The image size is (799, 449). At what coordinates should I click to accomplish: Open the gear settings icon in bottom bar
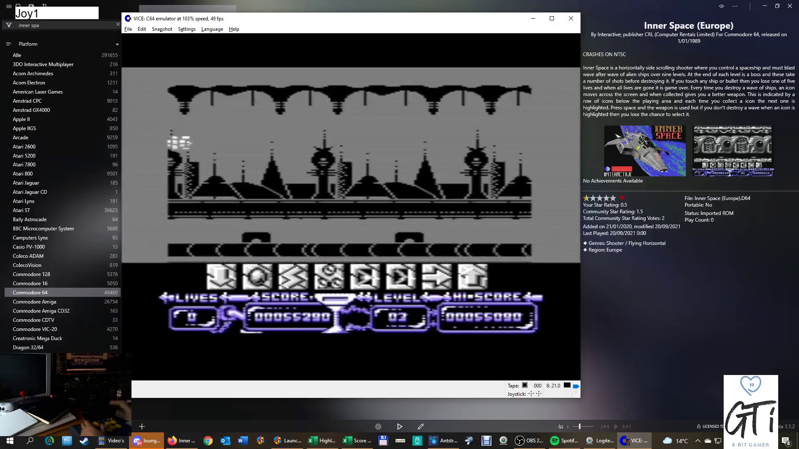pyautogui.click(x=378, y=427)
